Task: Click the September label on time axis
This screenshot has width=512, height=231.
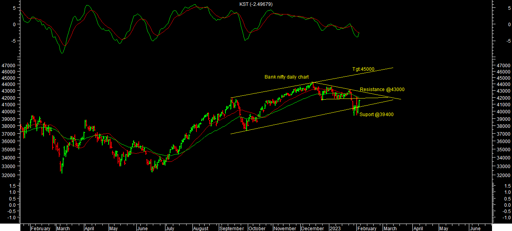Action: (x=231, y=228)
